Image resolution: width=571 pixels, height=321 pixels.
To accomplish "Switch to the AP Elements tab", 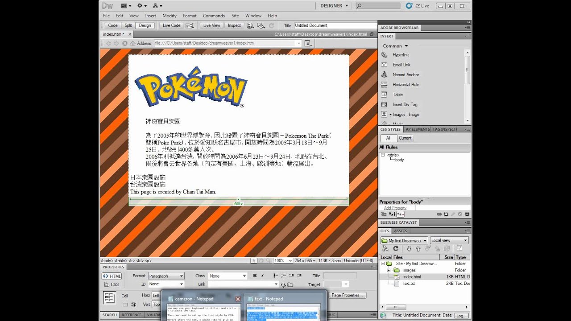I will point(418,129).
